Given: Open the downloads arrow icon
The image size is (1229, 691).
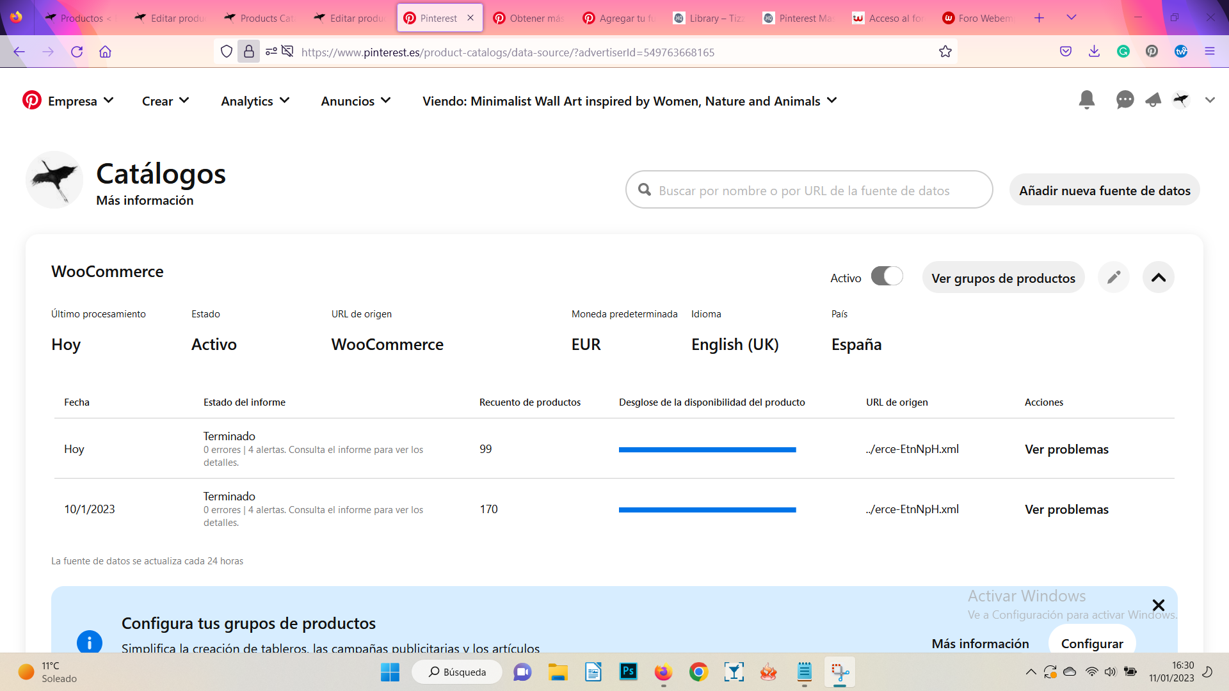Looking at the screenshot, I should click(1095, 52).
